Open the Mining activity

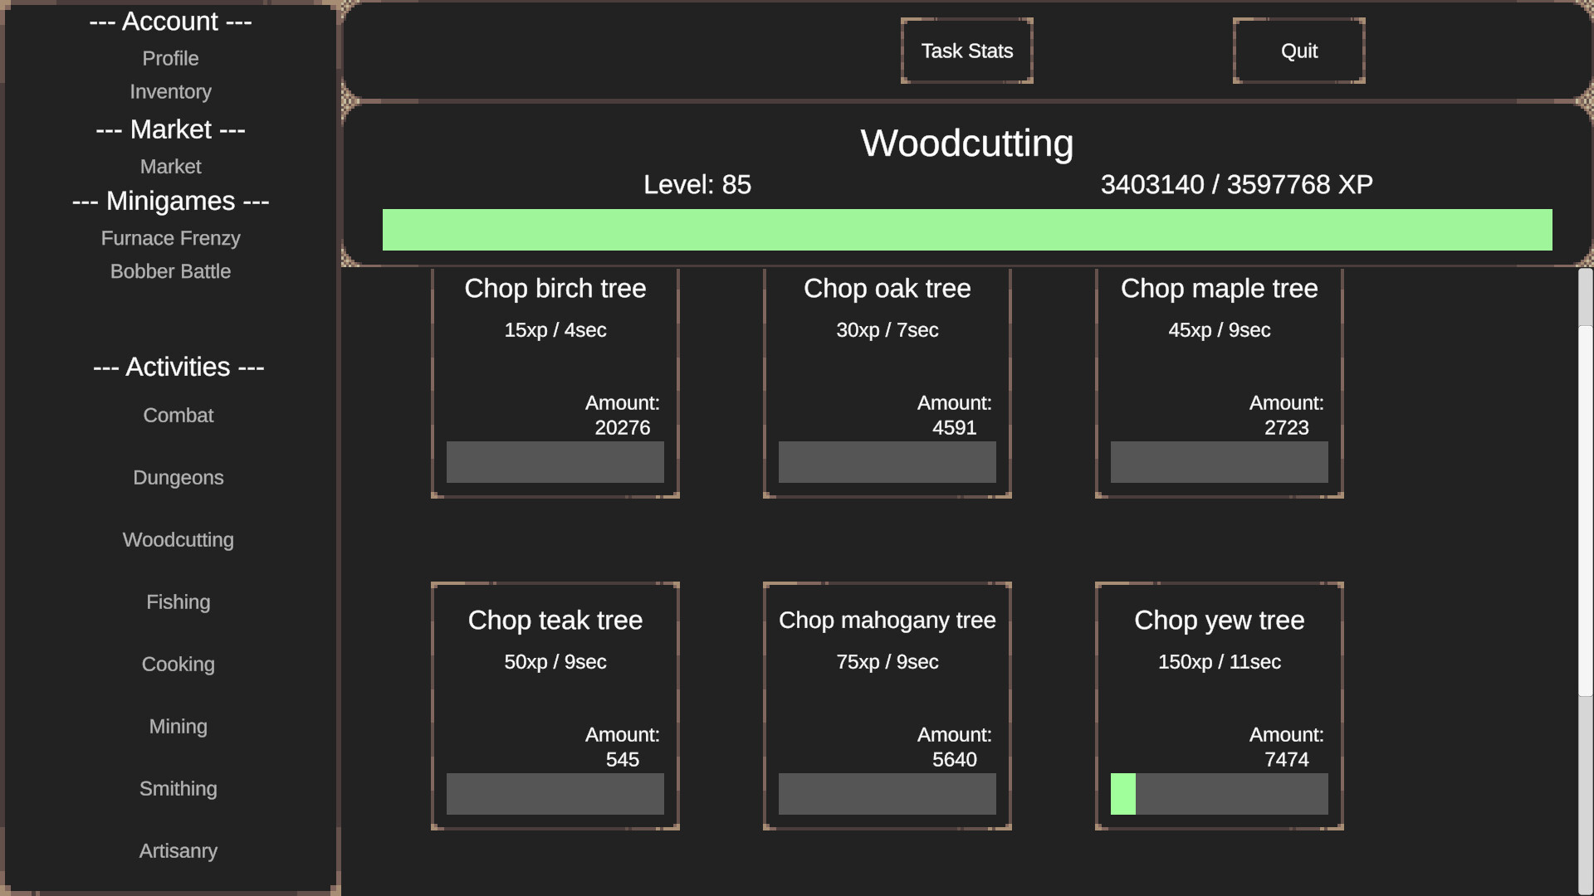[178, 726]
